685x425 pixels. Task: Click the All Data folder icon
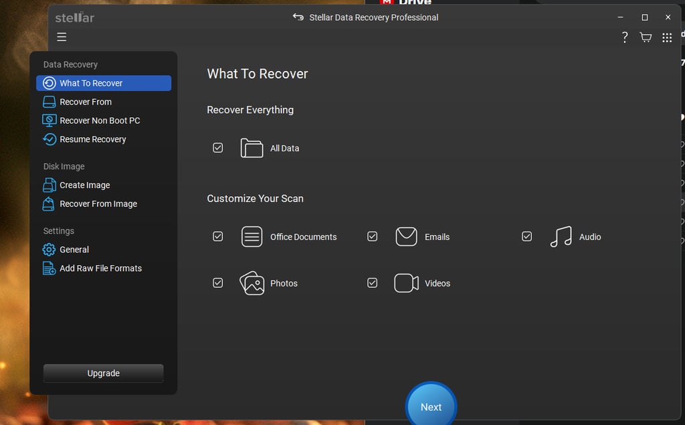point(252,148)
